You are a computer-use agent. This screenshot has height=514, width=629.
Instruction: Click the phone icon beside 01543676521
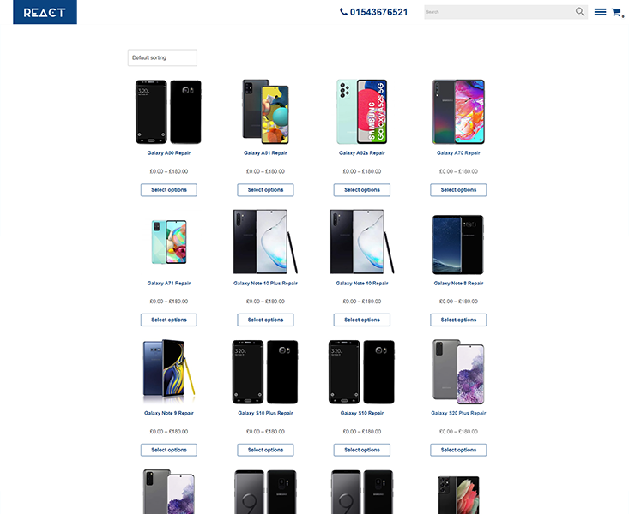pyautogui.click(x=343, y=12)
